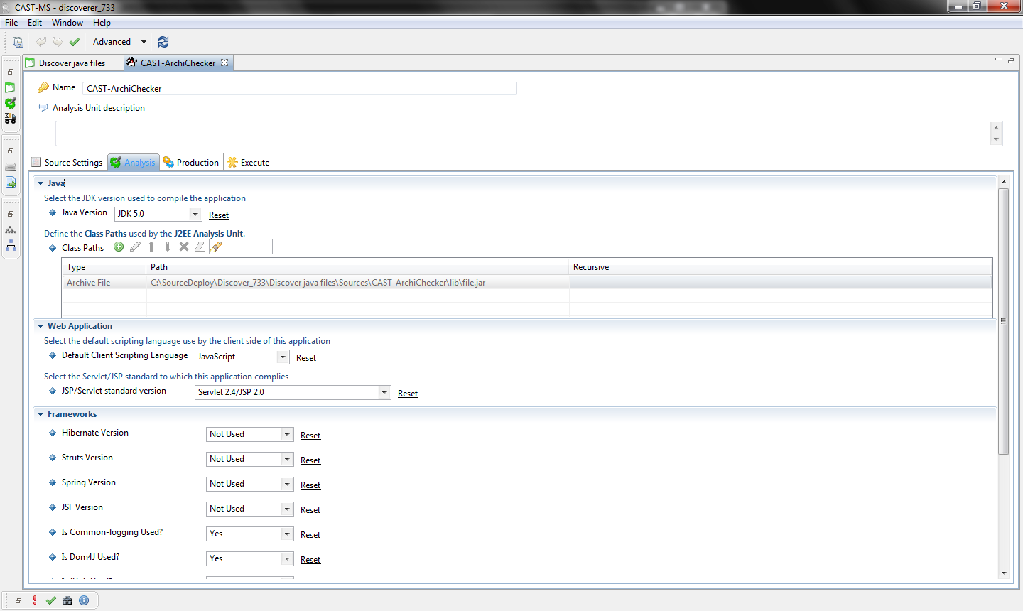Collapse the Web Application section

[40, 326]
